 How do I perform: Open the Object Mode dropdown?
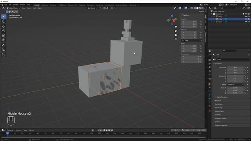pyautogui.click(x=13, y=8)
